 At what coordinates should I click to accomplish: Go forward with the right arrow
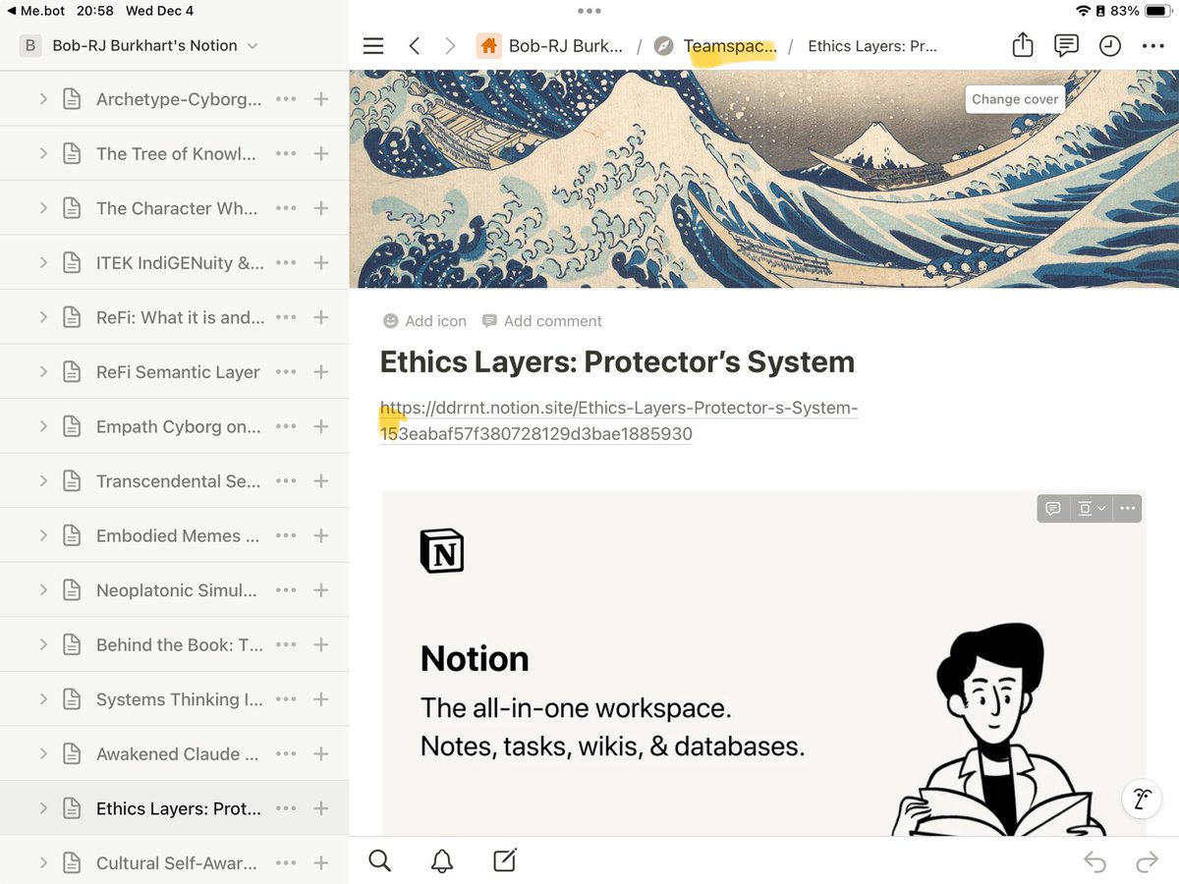pyautogui.click(x=450, y=46)
